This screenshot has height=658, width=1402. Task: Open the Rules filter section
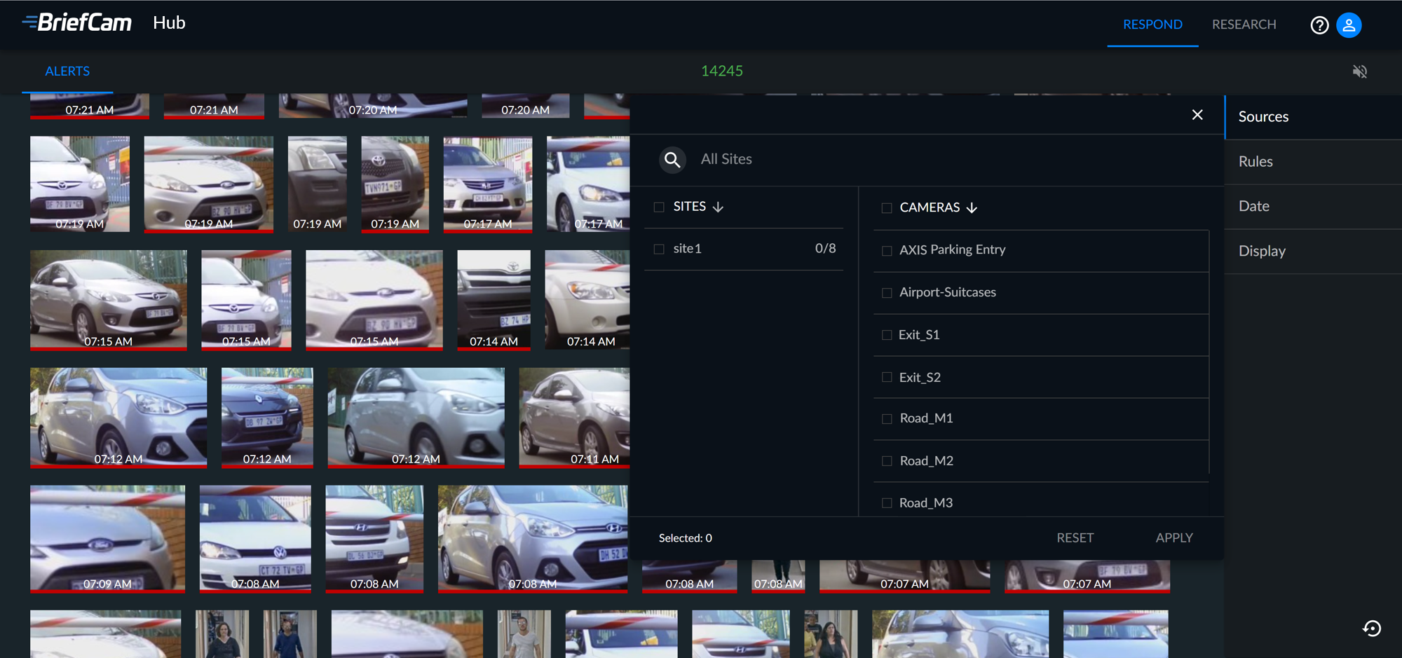pos(1313,162)
